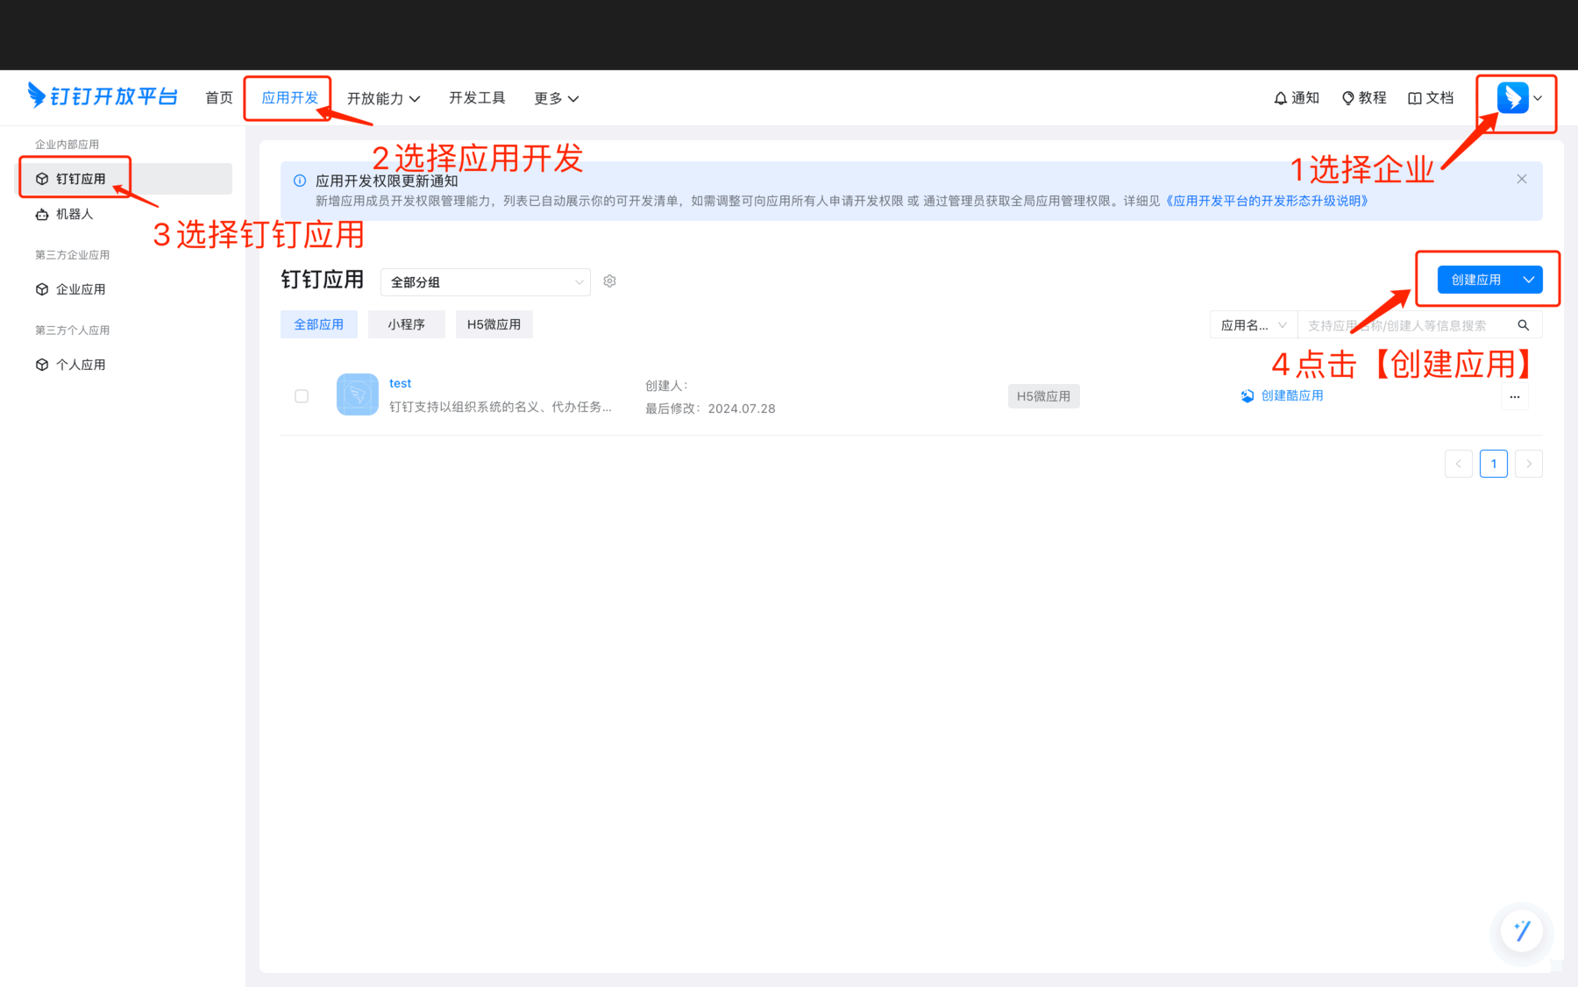Screen dimensions: 1578x987
Task: Expand the arrow next to 创建应用
Action: tap(1529, 280)
